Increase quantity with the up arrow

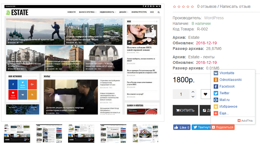click(193, 91)
